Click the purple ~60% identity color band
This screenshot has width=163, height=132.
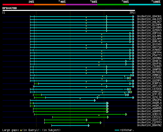coord(81,5)
